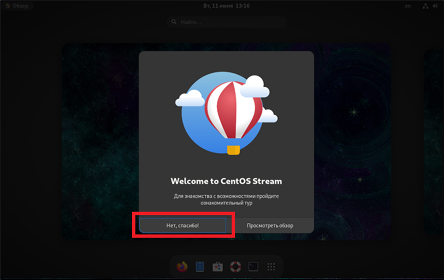This screenshot has height=280, width=444.
Task: Open the clock Вт, 11 июня 13:16
Action: pos(226,6)
